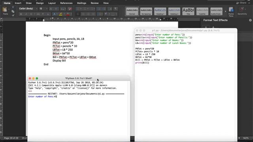The width and height of the screenshot is (253, 142).
Task: Toggle Subscript formatting
Action: click(x=43, y=14)
